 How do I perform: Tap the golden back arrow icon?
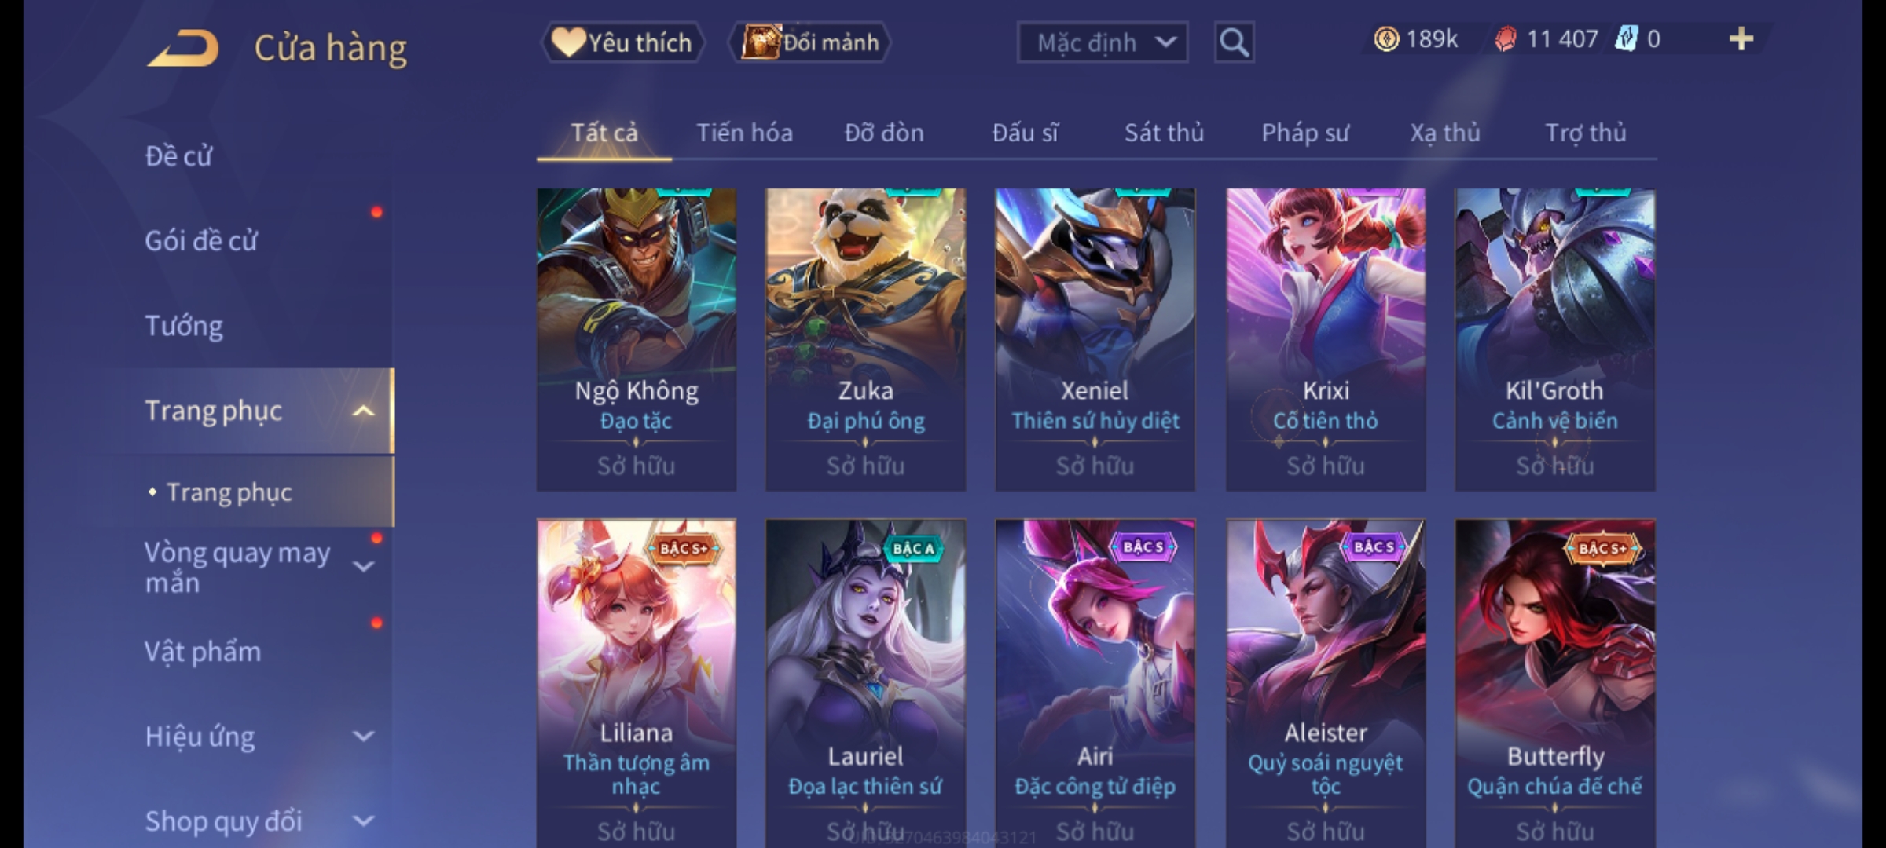[x=182, y=49]
